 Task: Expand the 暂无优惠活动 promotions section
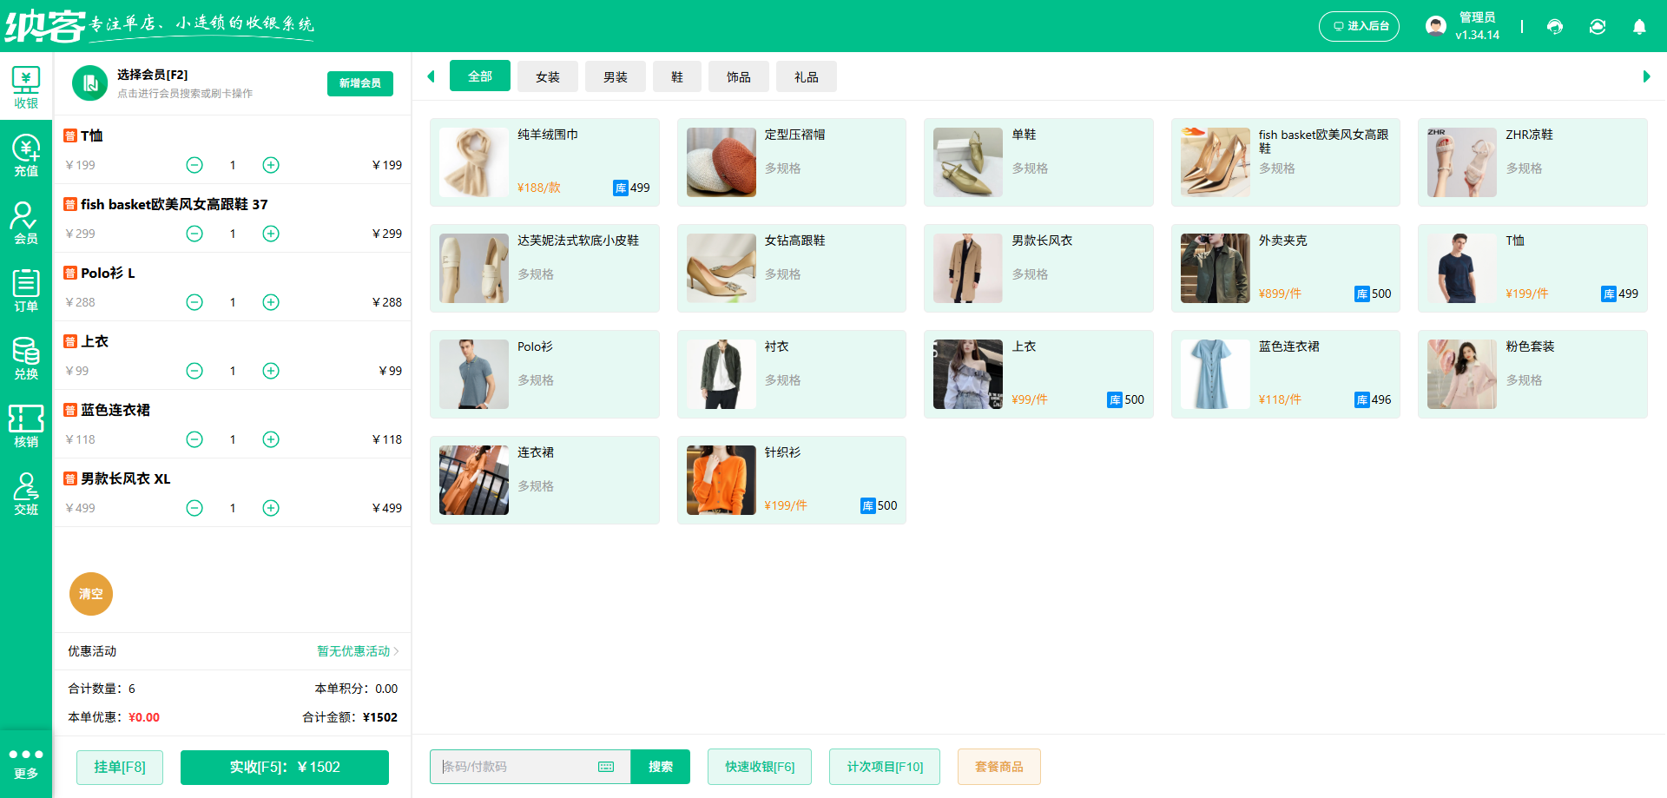pos(353,651)
